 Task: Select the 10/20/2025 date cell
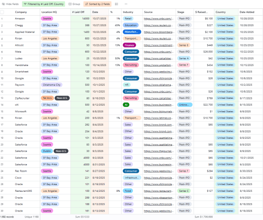[x=100, y=58]
